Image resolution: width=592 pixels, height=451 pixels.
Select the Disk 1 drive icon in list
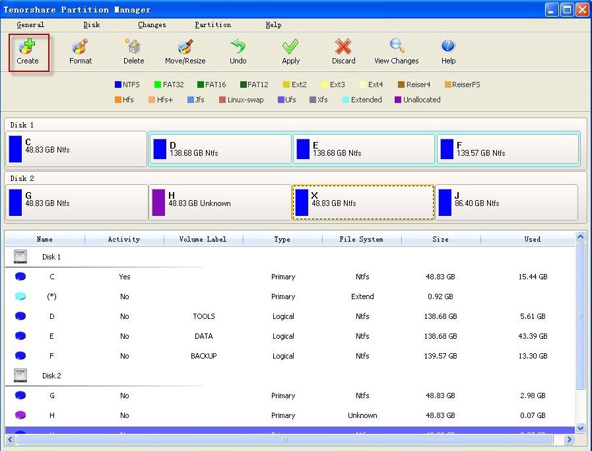pos(20,256)
